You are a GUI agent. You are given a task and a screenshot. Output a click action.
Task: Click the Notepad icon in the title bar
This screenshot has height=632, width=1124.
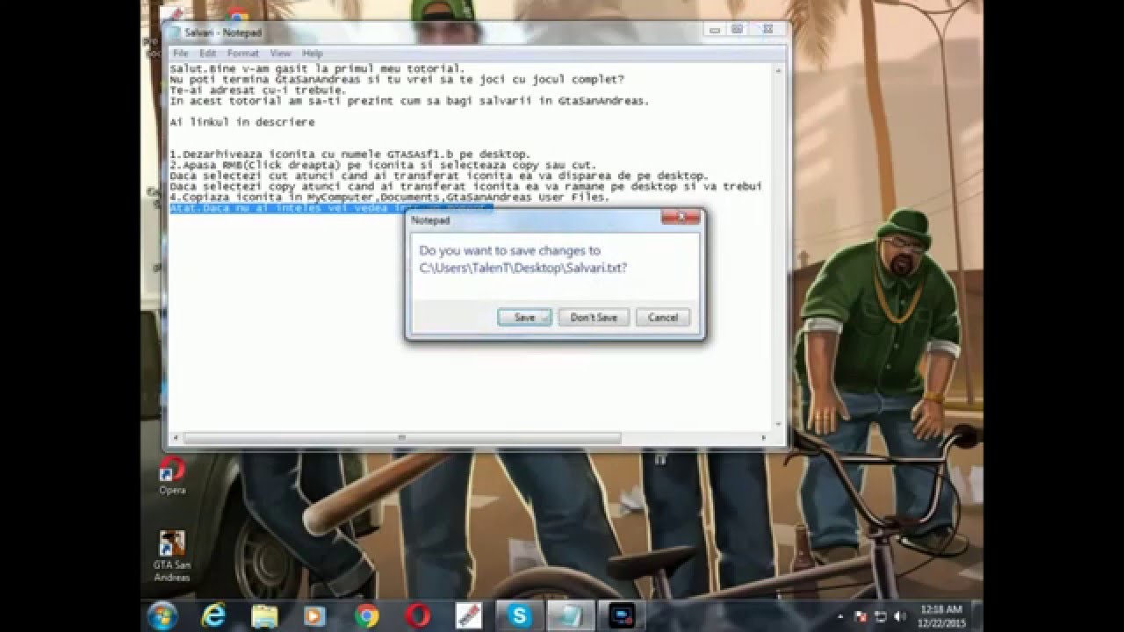(x=175, y=32)
